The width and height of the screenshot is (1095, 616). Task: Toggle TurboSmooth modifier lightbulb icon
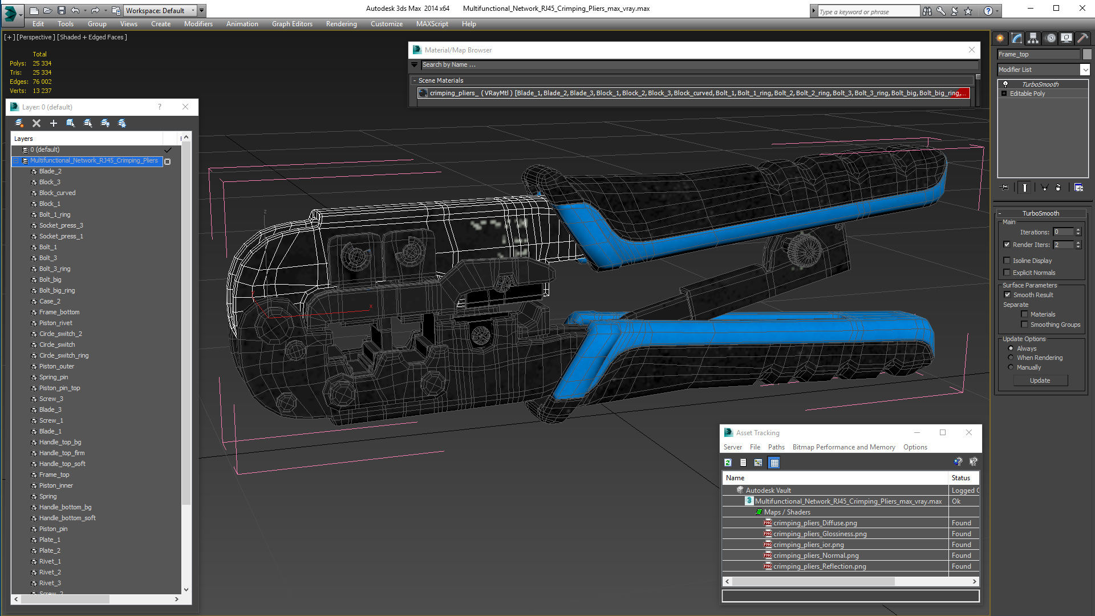tap(1005, 84)
